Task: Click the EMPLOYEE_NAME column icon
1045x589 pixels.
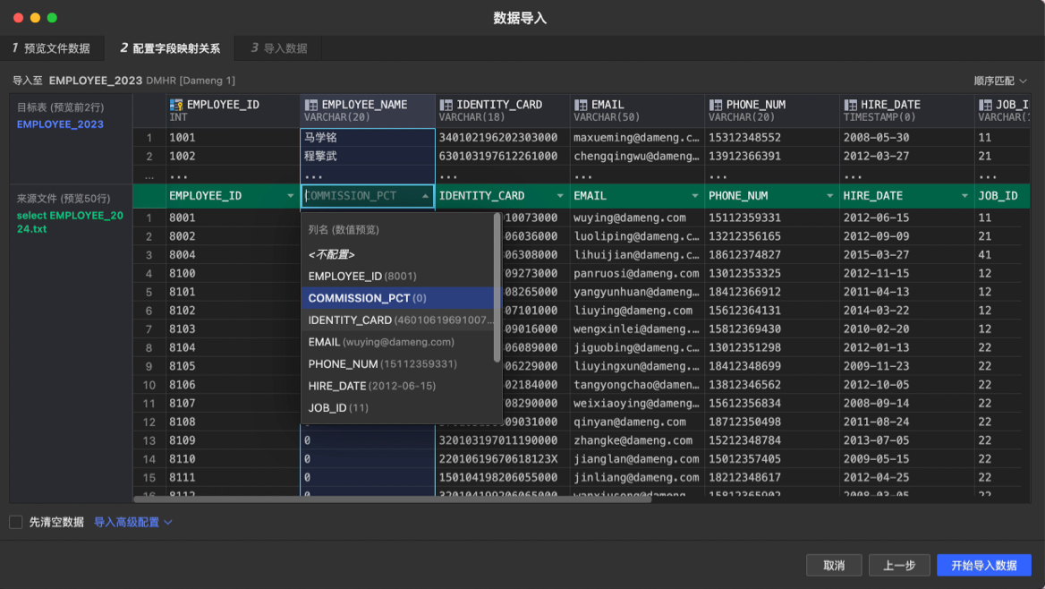Action: pos(310,106)
